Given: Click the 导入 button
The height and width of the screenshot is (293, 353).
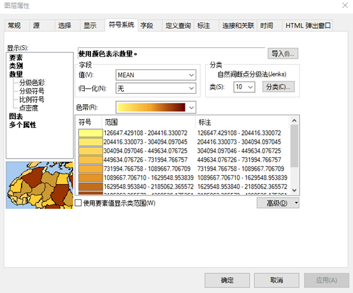Looking at the screenshot, I should 283,54.
